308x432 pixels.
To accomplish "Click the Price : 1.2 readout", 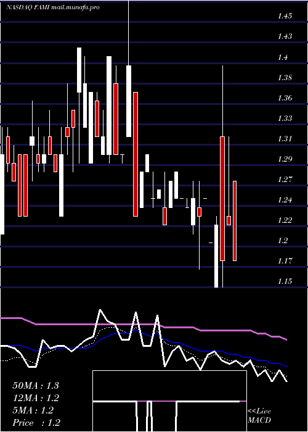I will [36, 423].
